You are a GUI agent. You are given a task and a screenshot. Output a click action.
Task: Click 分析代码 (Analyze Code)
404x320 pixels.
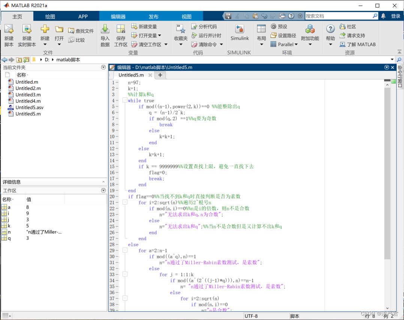204,27
